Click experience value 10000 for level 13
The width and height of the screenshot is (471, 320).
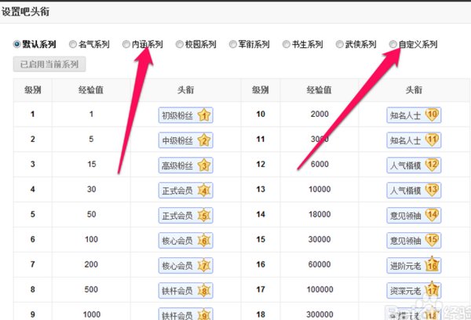click(319, 190)
